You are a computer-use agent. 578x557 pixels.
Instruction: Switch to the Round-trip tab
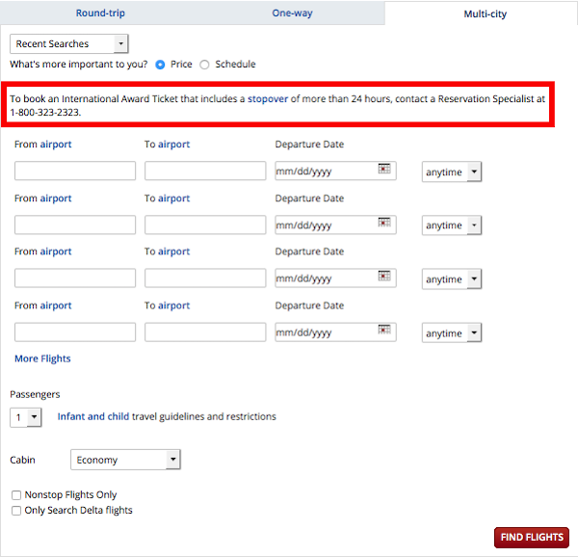100,13
